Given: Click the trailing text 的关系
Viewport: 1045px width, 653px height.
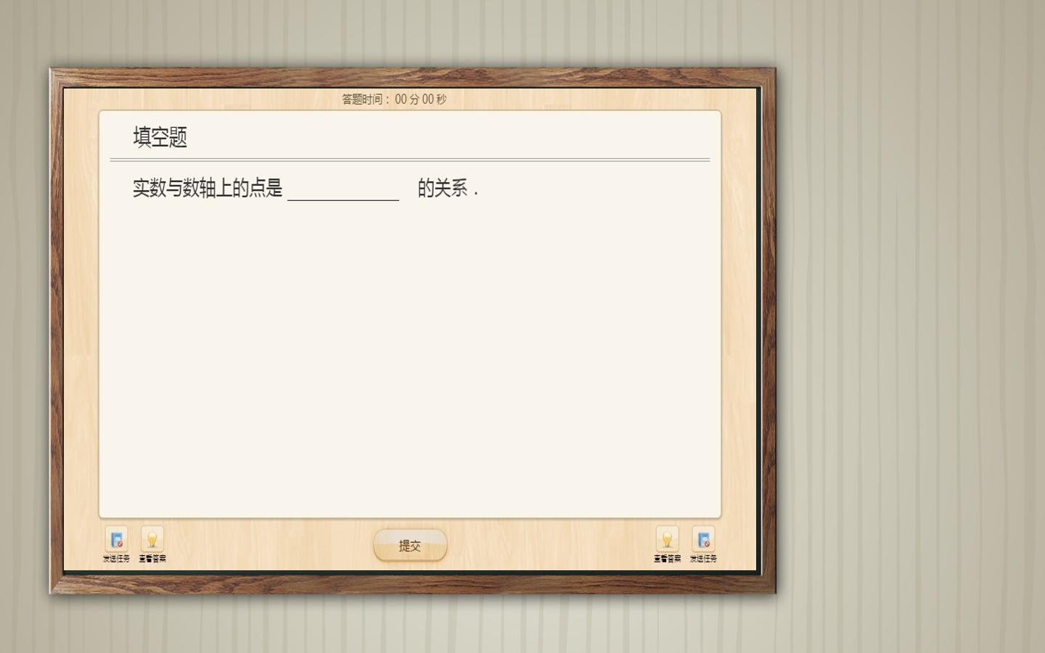Looking at the screenshot, I should tap(443, 189).
